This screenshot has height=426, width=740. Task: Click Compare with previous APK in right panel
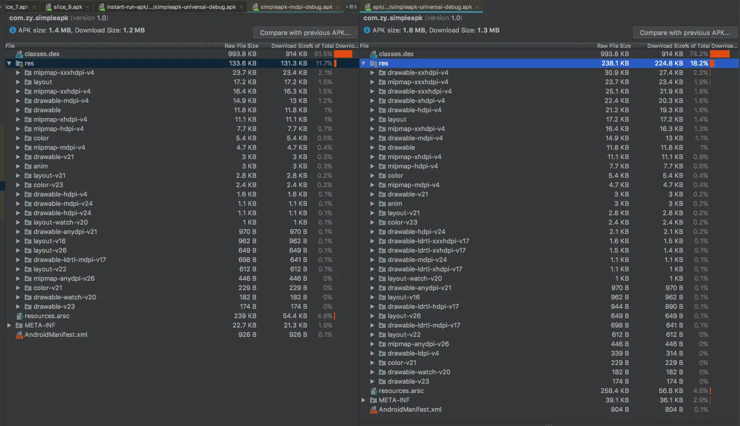coord(685,32)
